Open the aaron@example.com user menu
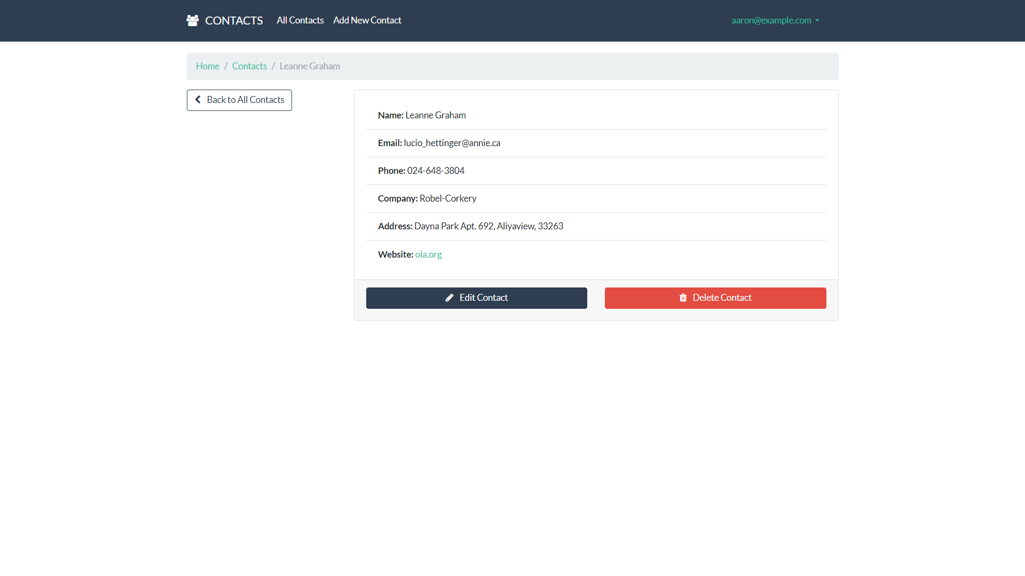 point(771,20)
